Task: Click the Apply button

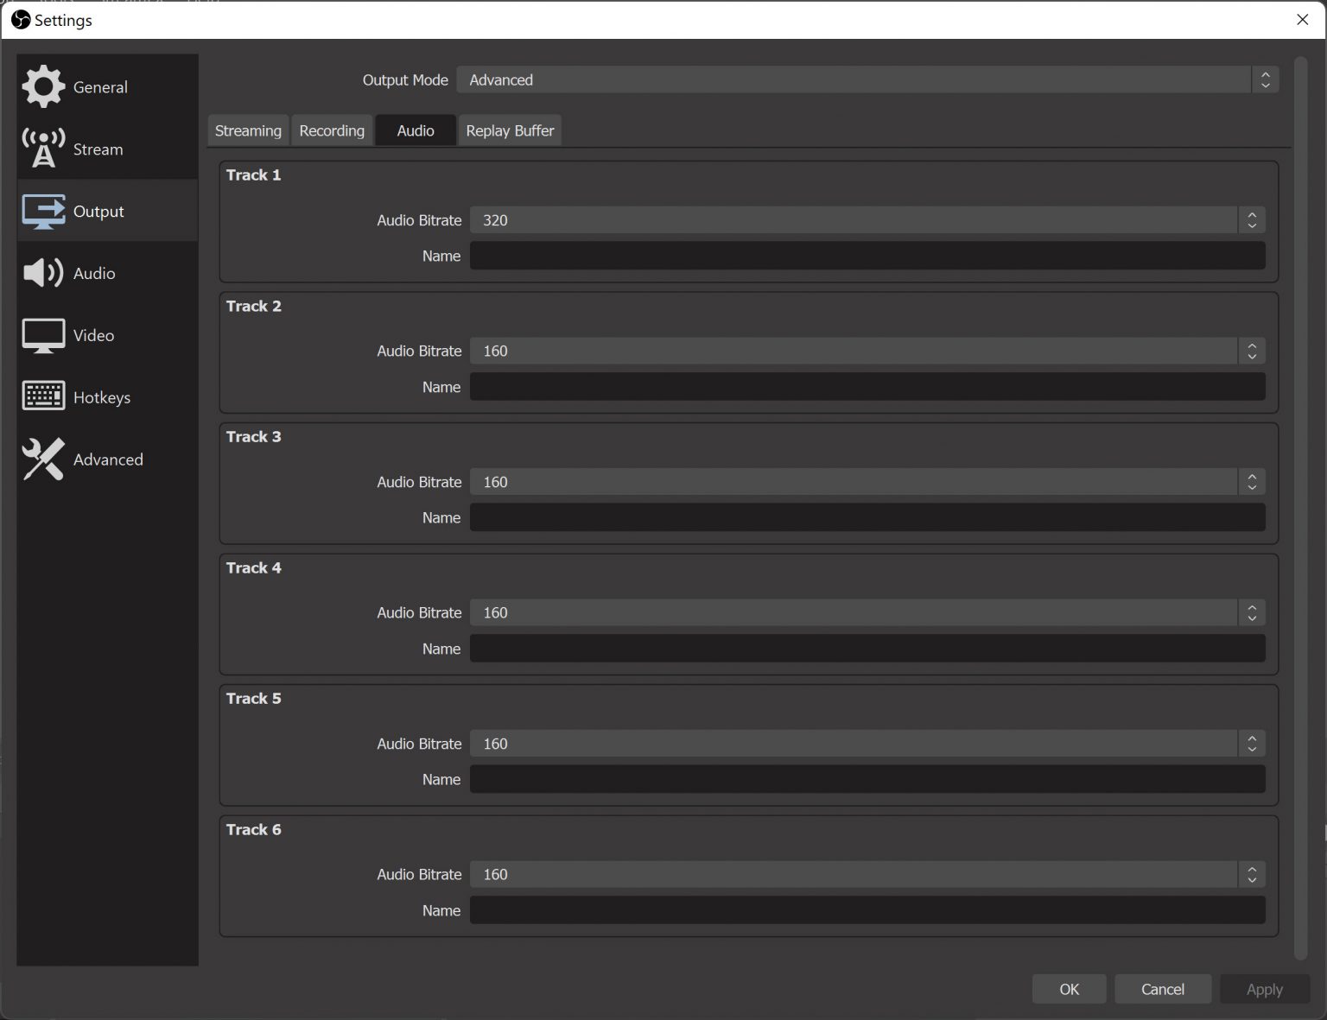Action: click(x=1264, y=989)
